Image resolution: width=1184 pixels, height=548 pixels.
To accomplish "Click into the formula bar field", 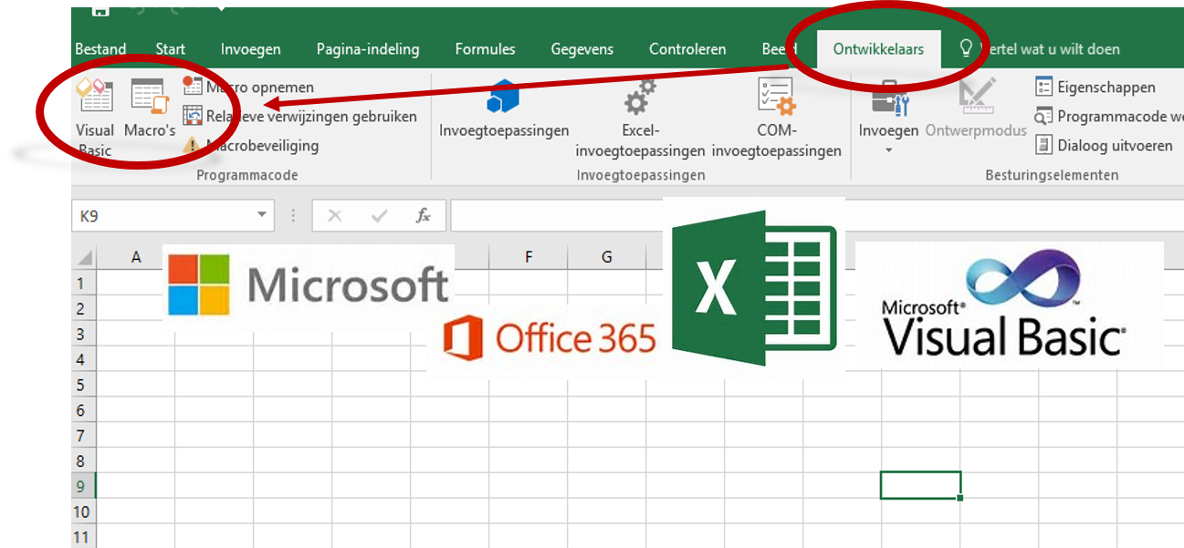I will pos(817,216).
